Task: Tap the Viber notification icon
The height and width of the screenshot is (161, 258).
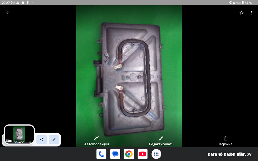Action: tap(13, 3)
